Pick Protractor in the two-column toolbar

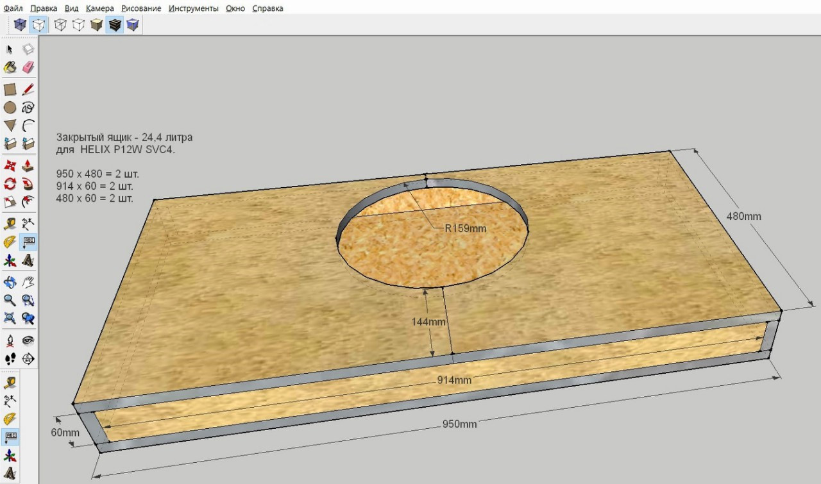point(10,242)
